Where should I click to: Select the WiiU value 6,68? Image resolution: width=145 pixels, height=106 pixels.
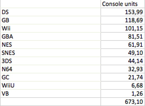tap(123, 85)
